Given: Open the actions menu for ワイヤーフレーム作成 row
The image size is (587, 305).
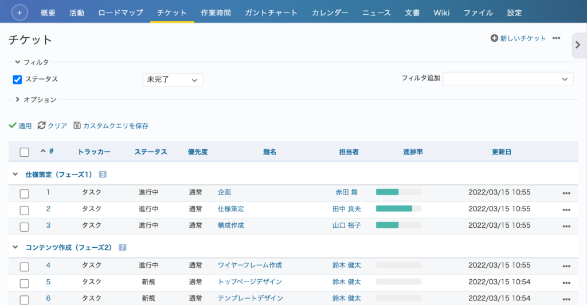Looking at the screenshot, I should pyautogui.click(x=566, y=266).
